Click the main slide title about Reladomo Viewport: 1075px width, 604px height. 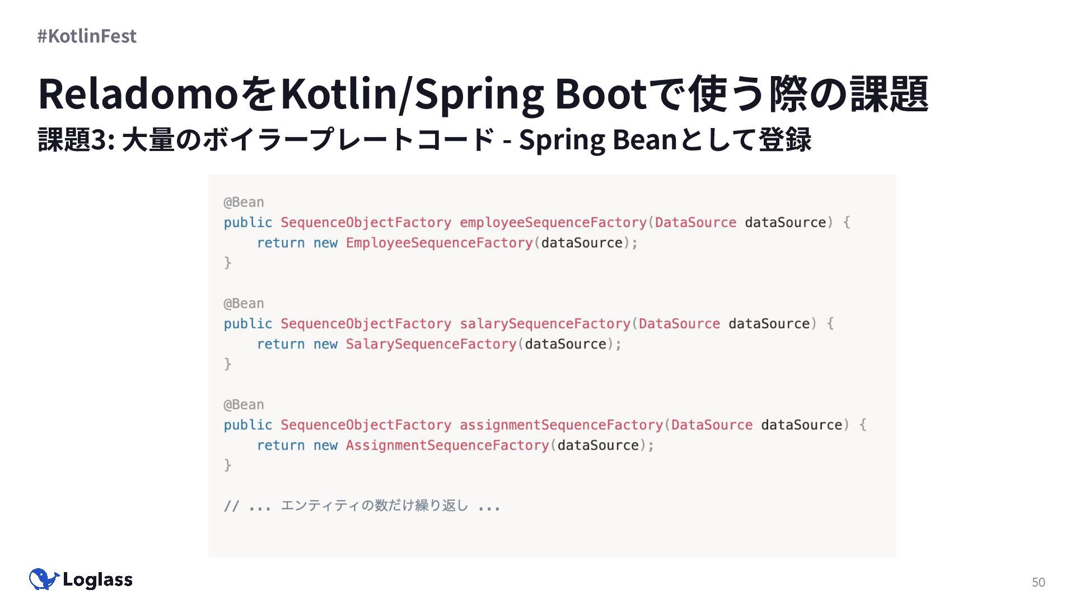(483, 94)
